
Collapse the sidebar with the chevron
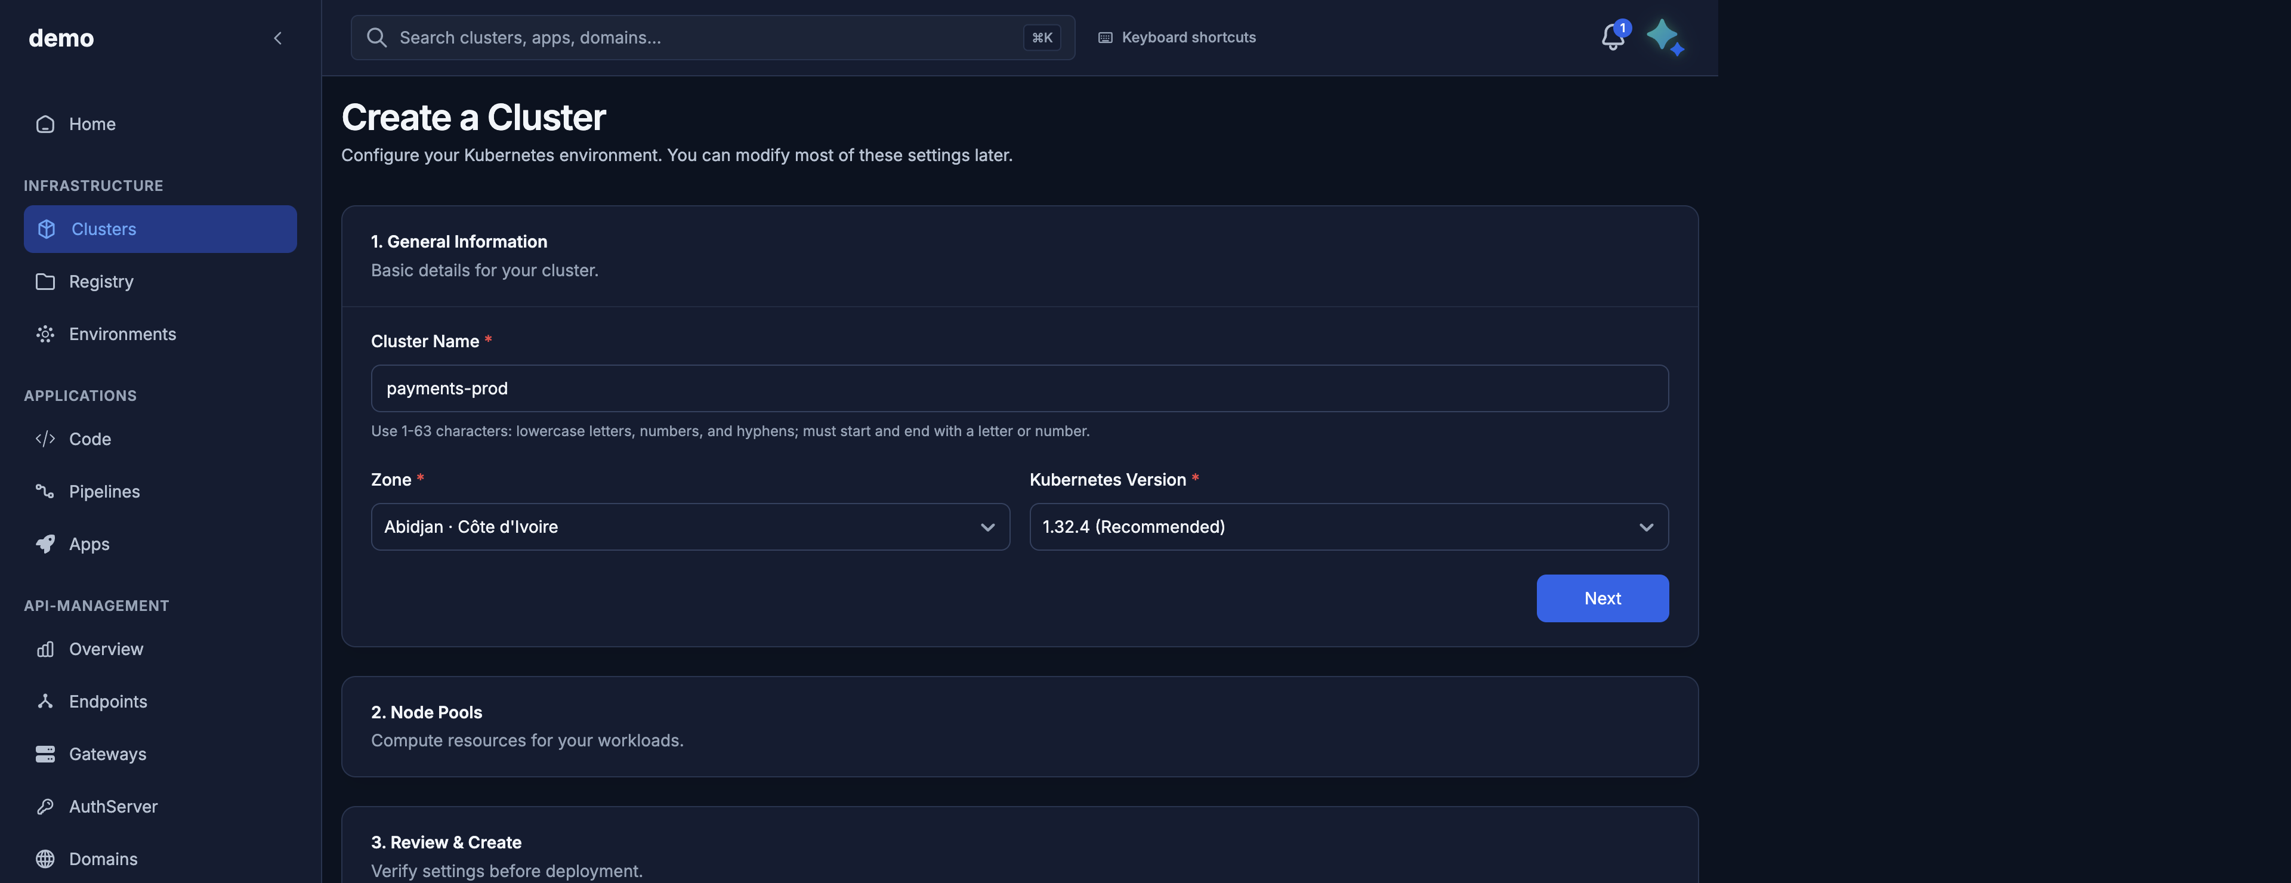point(277,38)
